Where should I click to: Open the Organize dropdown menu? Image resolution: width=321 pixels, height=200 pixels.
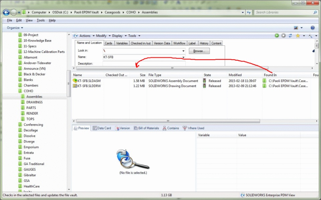point(15,28)
